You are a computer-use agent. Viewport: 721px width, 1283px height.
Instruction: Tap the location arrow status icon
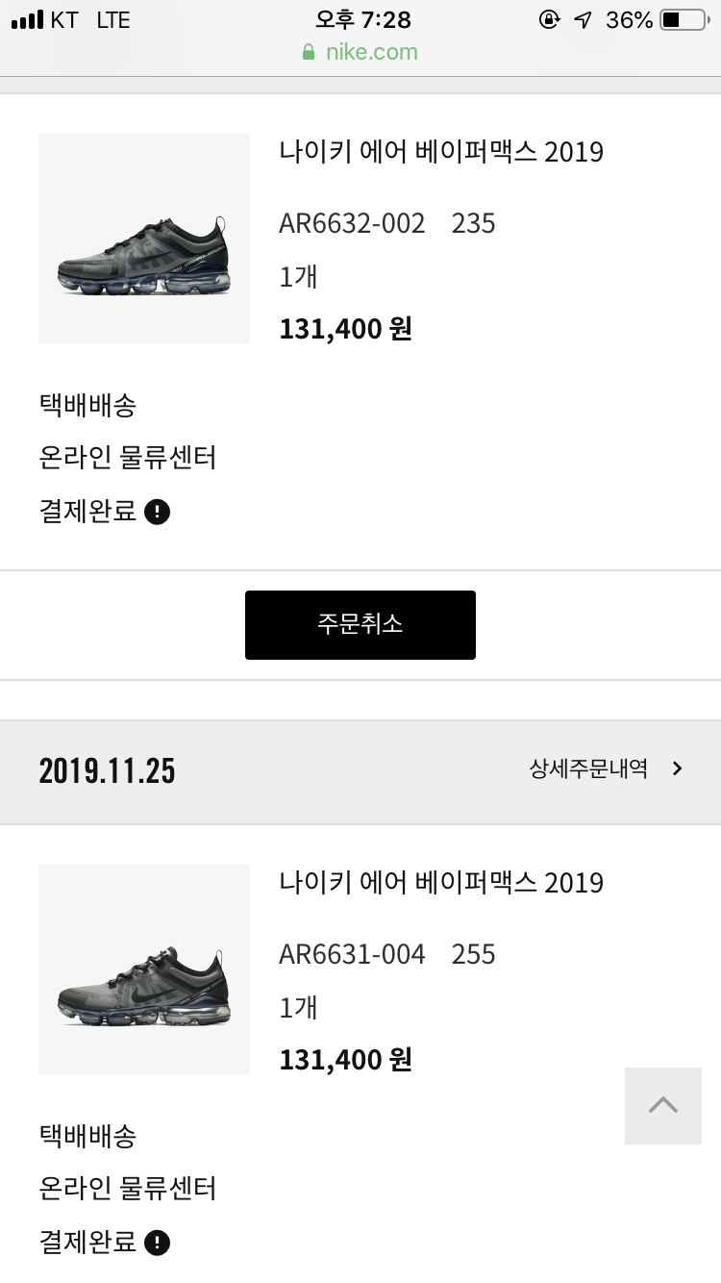pos(583,20)
